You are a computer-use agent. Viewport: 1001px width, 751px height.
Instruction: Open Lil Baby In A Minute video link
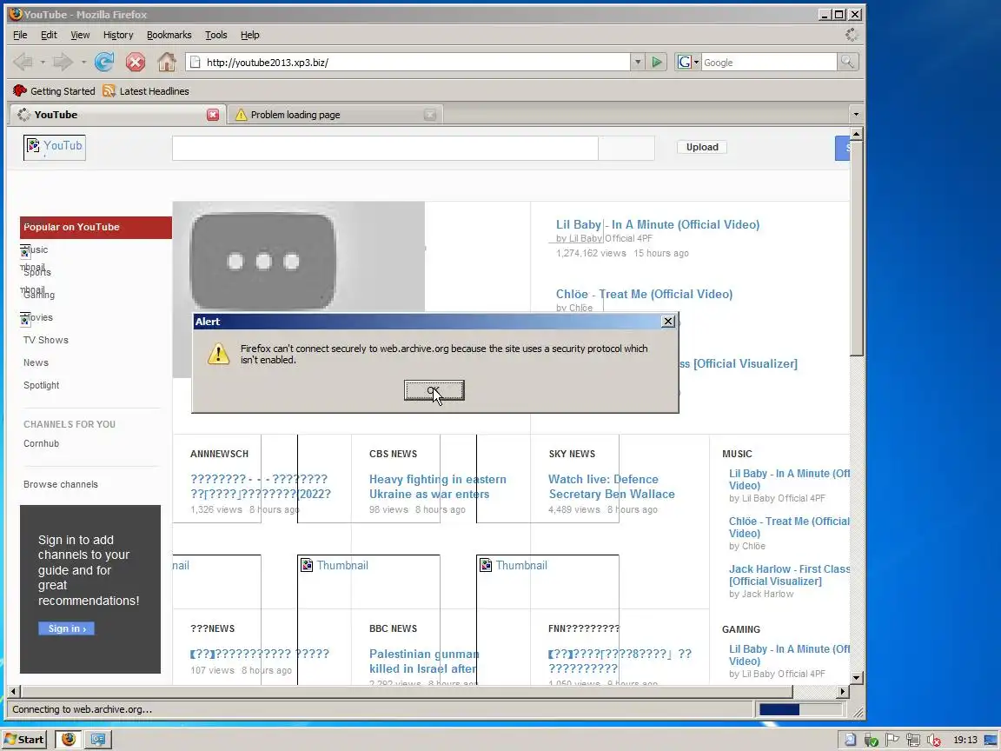(x=658, y=225)
